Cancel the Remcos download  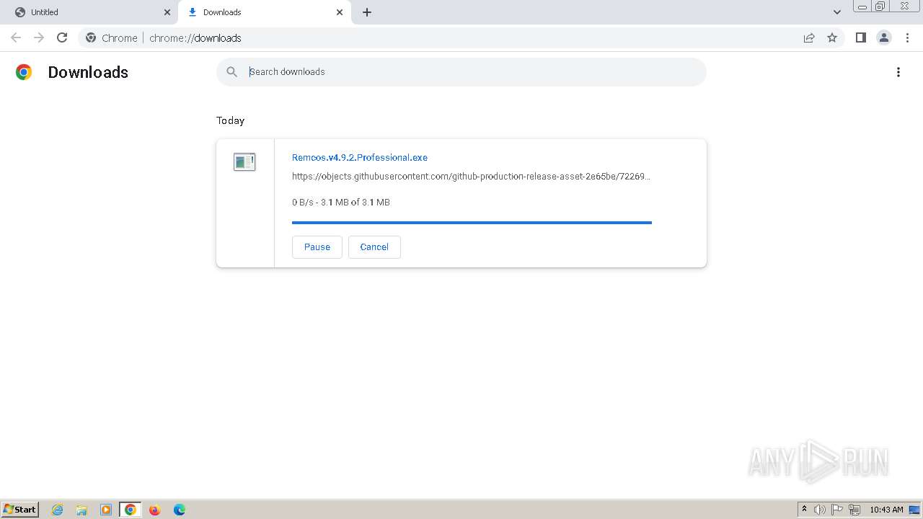(x=374, y=247)
